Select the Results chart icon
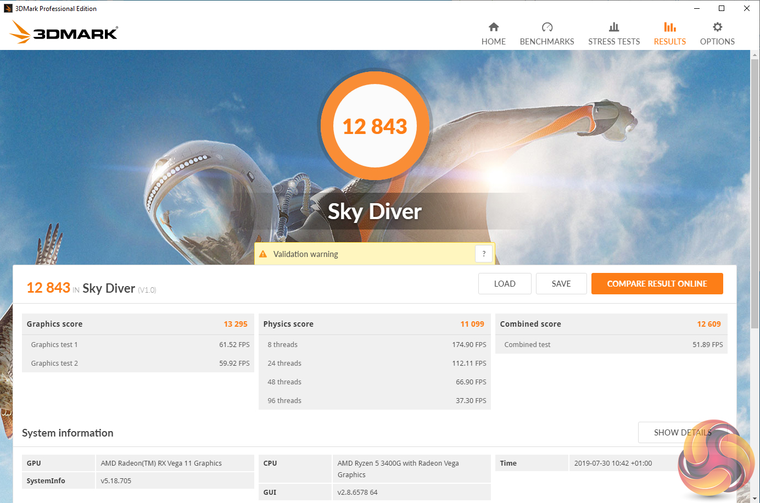The width and height of the screenshot is (760, 503). (x=669, y=27)
